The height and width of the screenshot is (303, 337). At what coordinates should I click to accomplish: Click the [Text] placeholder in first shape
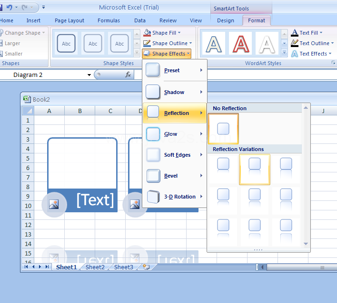click(x=95, y=200)
